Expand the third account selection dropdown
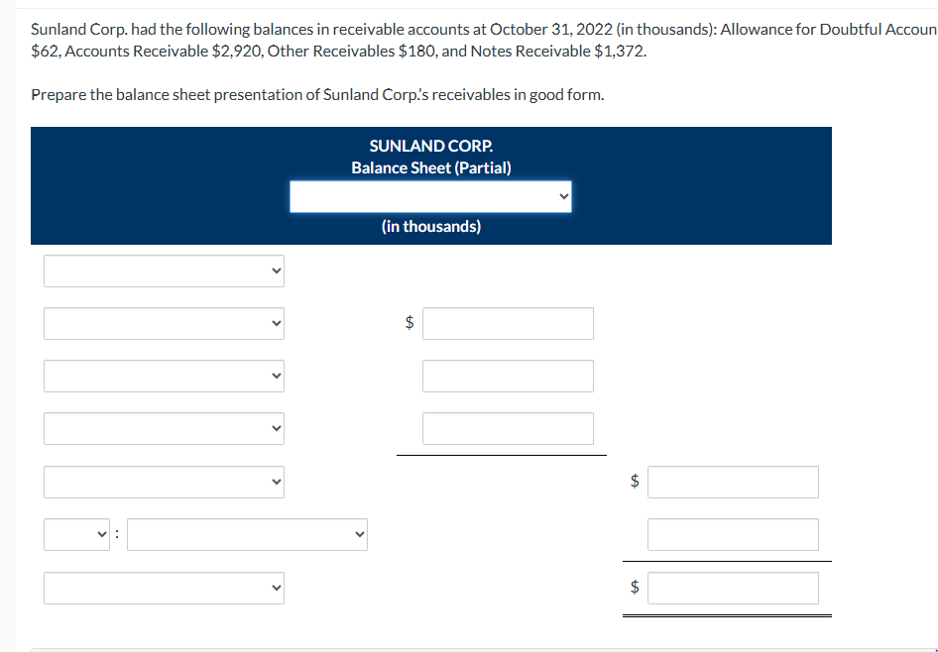Viewport: 938px width, 652px height. click(x=164, y=376)
